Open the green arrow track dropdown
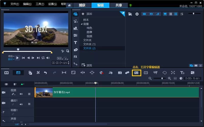Screen dimensions: 204x127 pyautogui.click(x=22, y=84)
